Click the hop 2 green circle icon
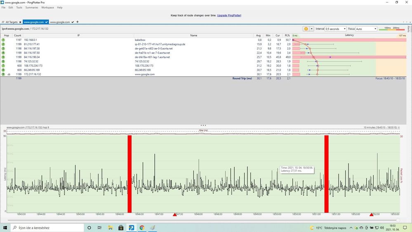 tap(3, 44)
